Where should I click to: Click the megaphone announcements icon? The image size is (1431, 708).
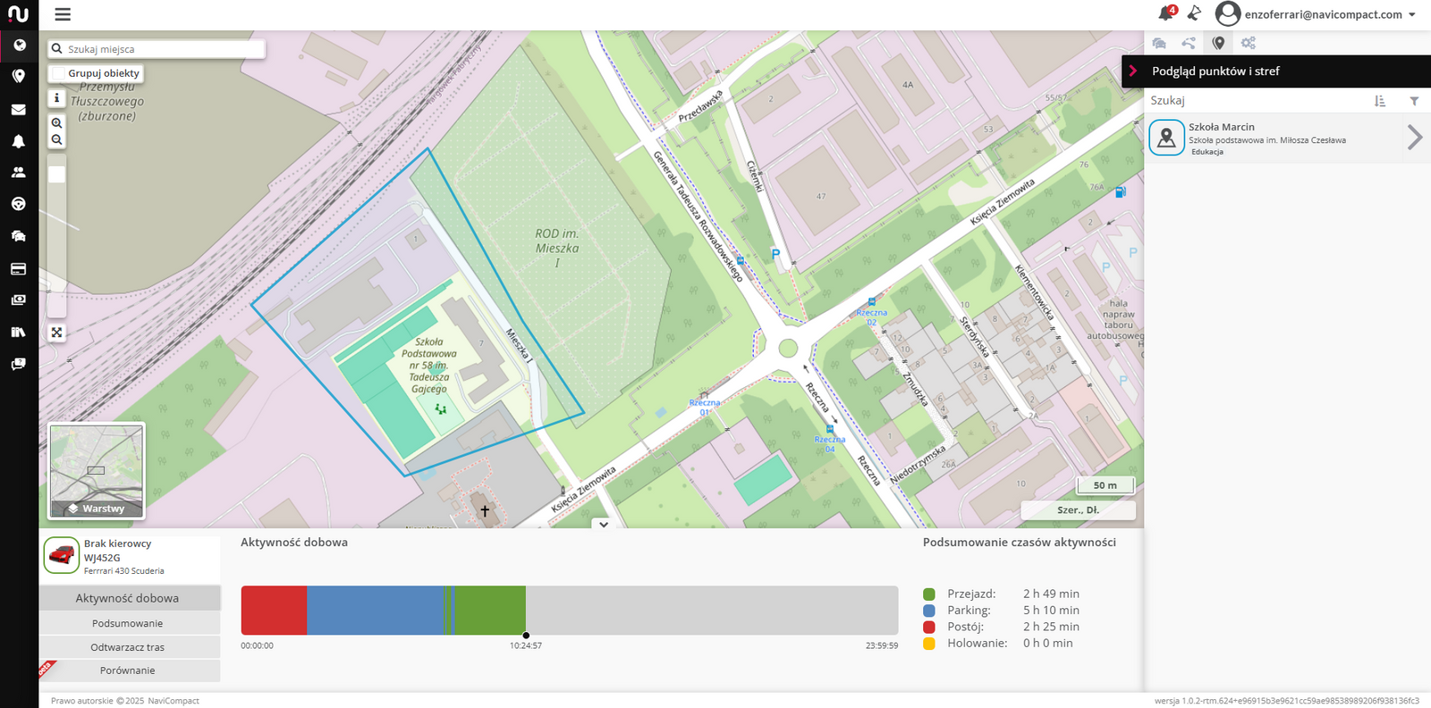(x=1194, y=13)
